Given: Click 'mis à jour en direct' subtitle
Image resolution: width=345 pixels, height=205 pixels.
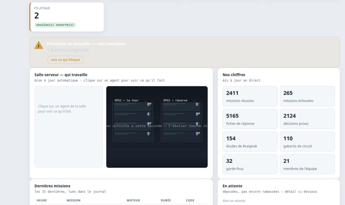Looking at the screenshot, I should pos(241,80).
